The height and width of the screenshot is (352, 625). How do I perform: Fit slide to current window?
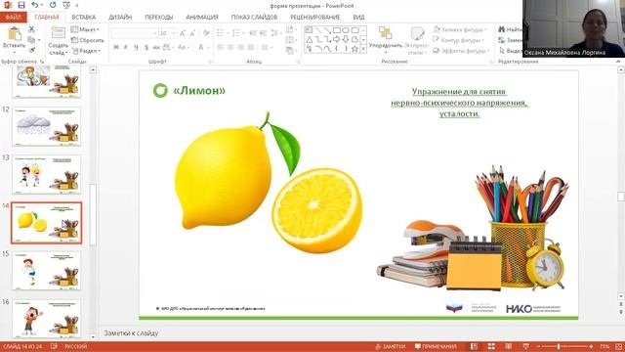pyautogui.click(x=619, y=346)
